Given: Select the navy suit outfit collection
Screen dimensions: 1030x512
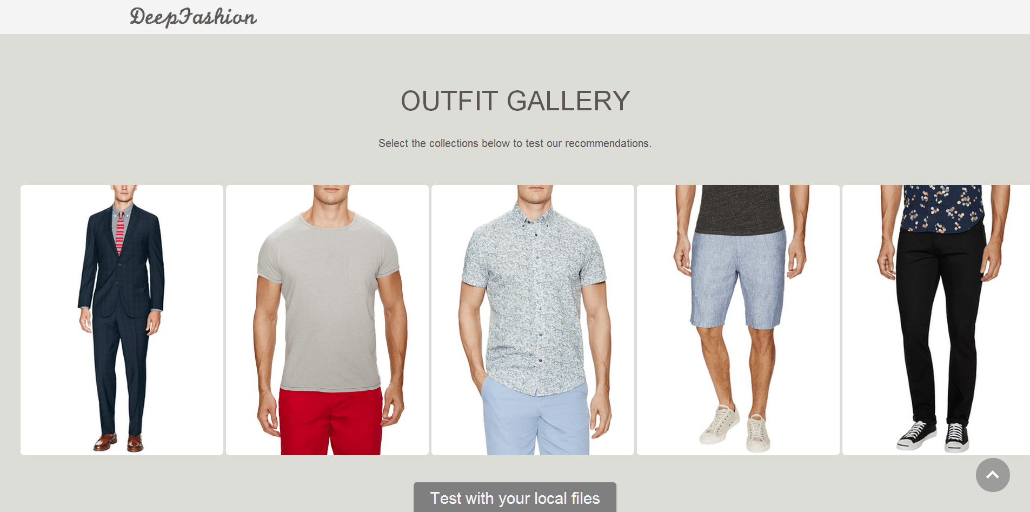Looking at the screenshot, I should [x=122, y=320].
